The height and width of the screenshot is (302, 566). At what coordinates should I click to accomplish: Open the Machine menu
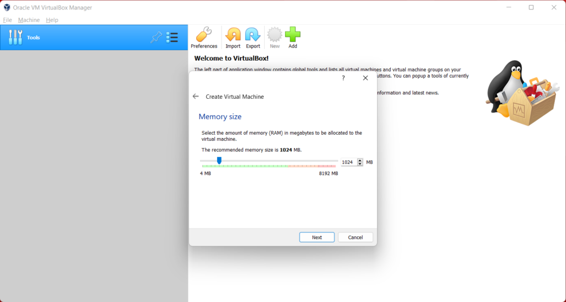pos(29,20)
